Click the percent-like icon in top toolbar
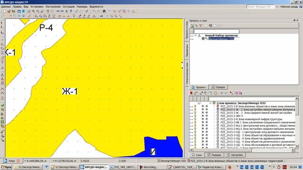The height and width of the screenshot is (170, 303). click(x=124, y=11)
